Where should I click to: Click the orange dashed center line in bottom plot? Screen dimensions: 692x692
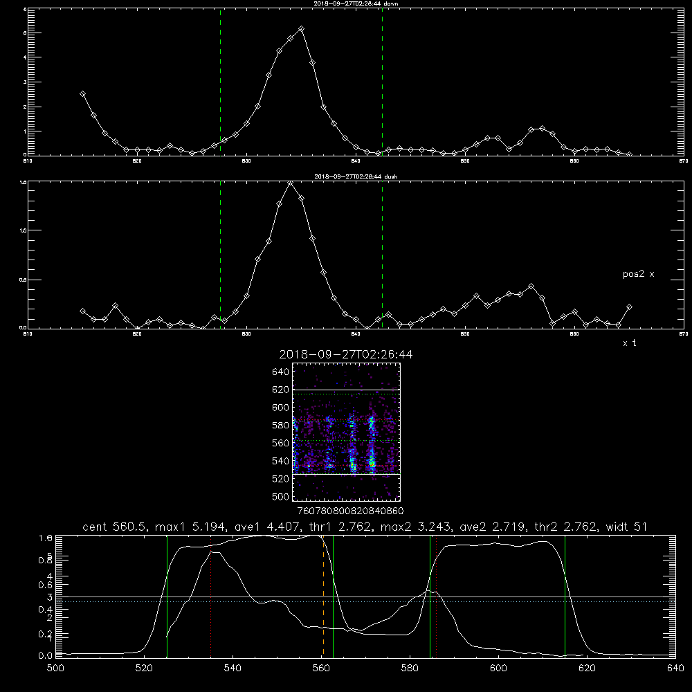pyautogui.click(x=323, y=598)
